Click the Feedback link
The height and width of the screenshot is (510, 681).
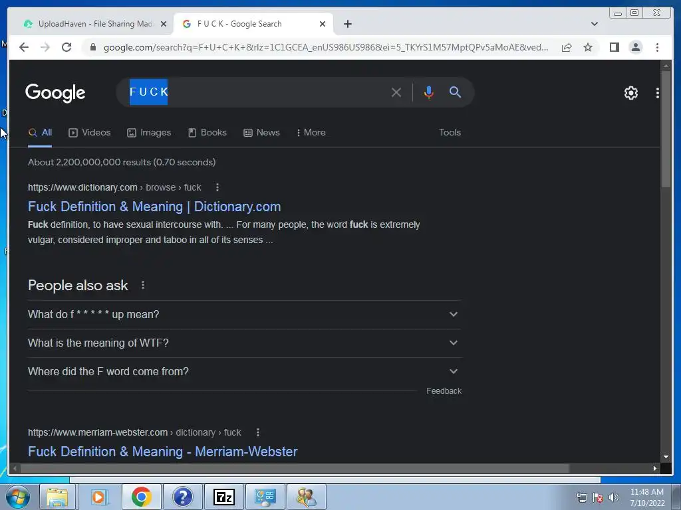(x=444, y=391)
